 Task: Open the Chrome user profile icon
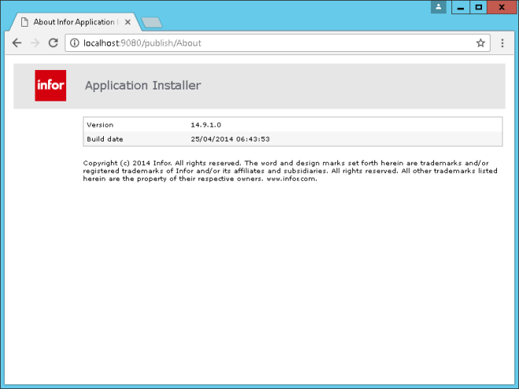tap(438, 7)
